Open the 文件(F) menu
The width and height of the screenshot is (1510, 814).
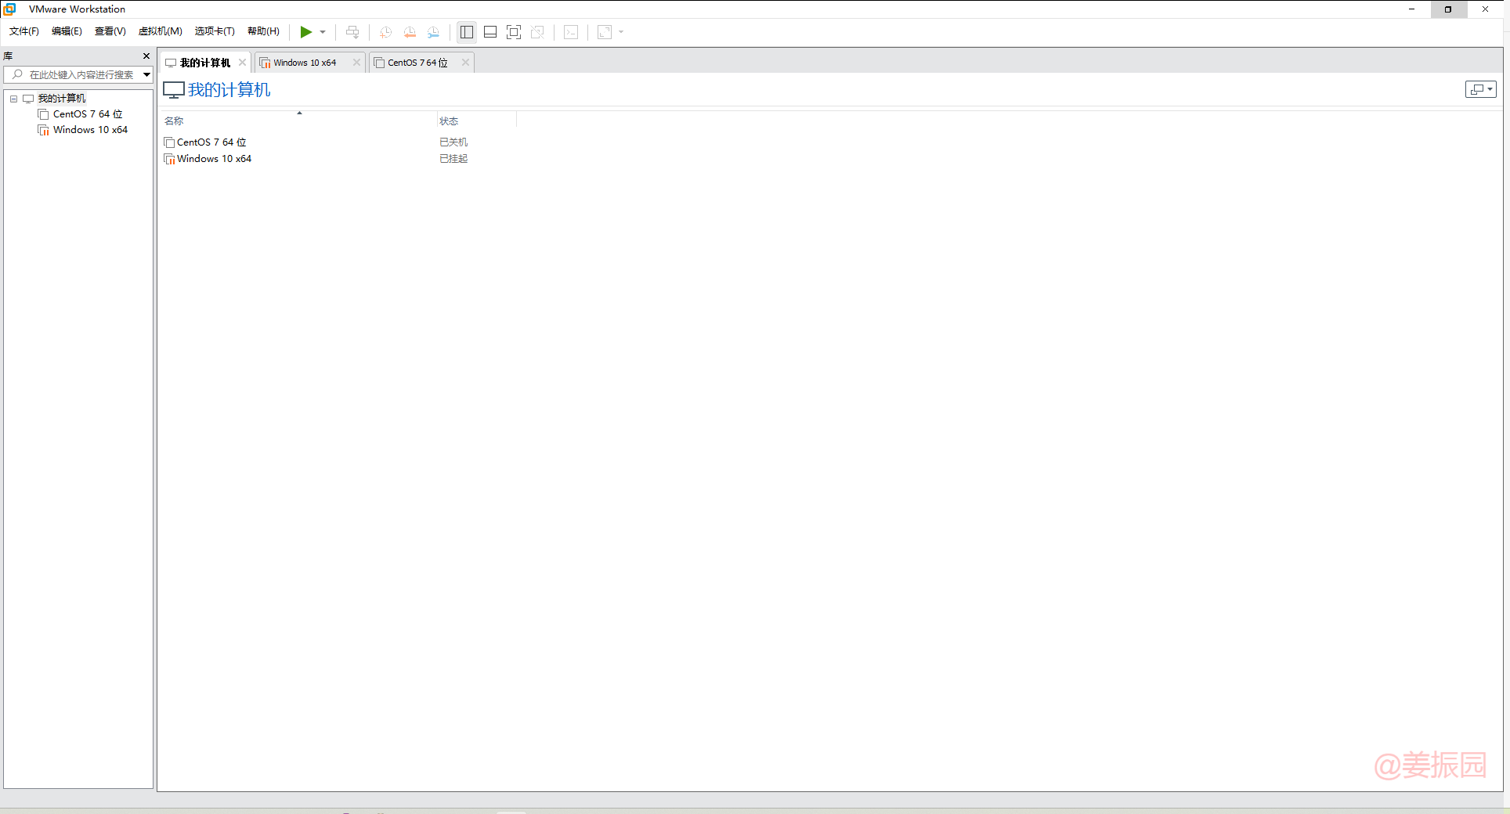(x=24, y=31)
